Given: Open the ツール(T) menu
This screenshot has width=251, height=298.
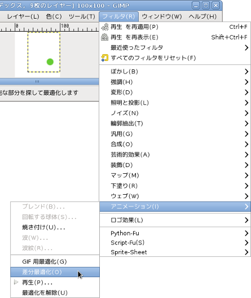Looking at the screenshot, I should [x=82, y=16].
